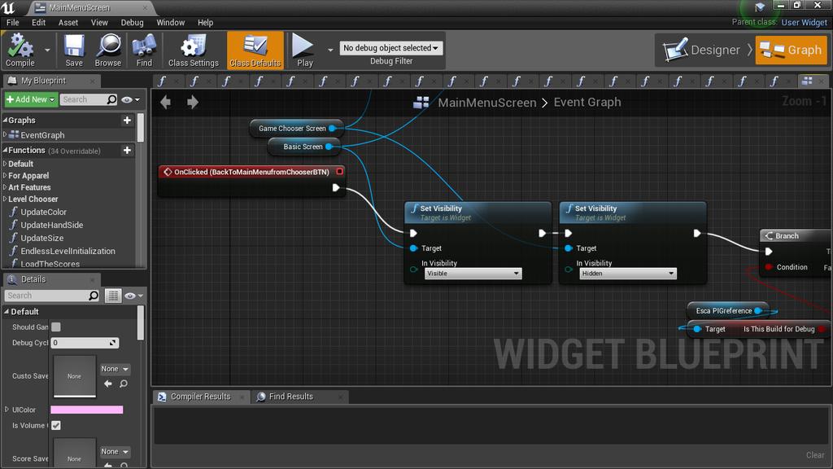Open second Set Visibility Hidden dropdown

(627, 274)
